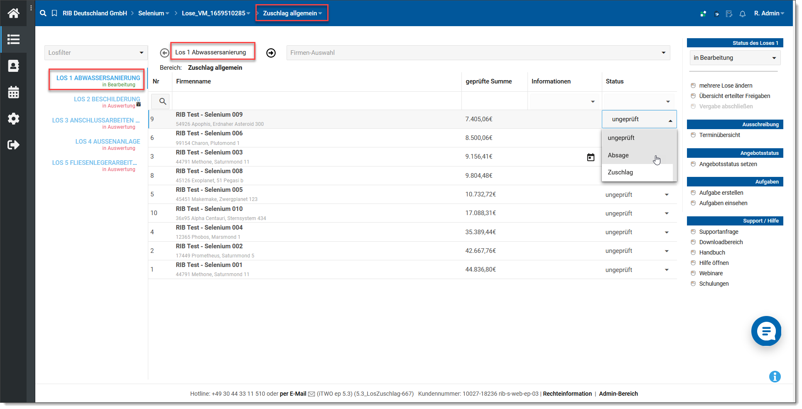Image resolution: width=802 pixels, height=409 pixels.
Task: Open the chat bubble button
Action: coord(766,331)
